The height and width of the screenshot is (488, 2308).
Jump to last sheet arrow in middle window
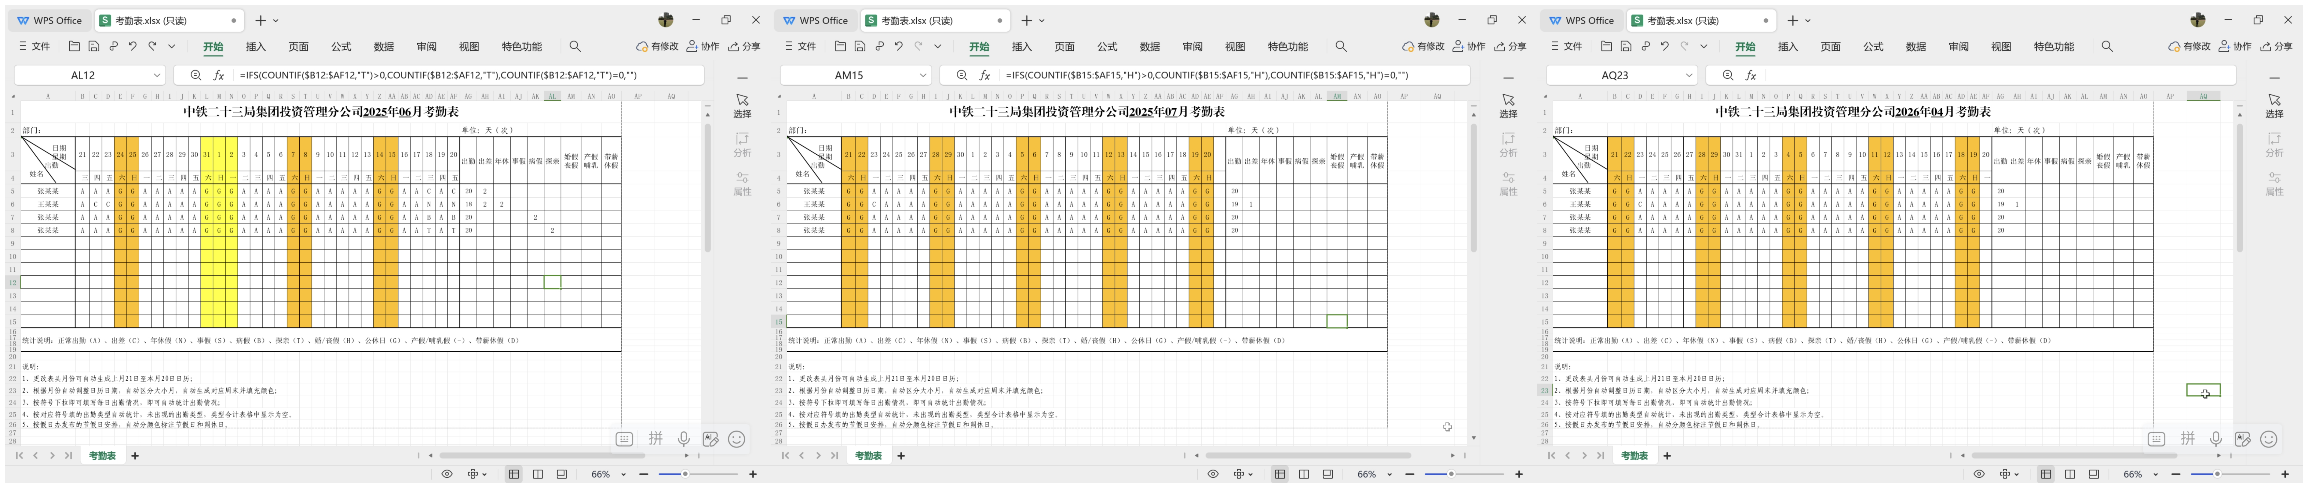pos(834,456)
